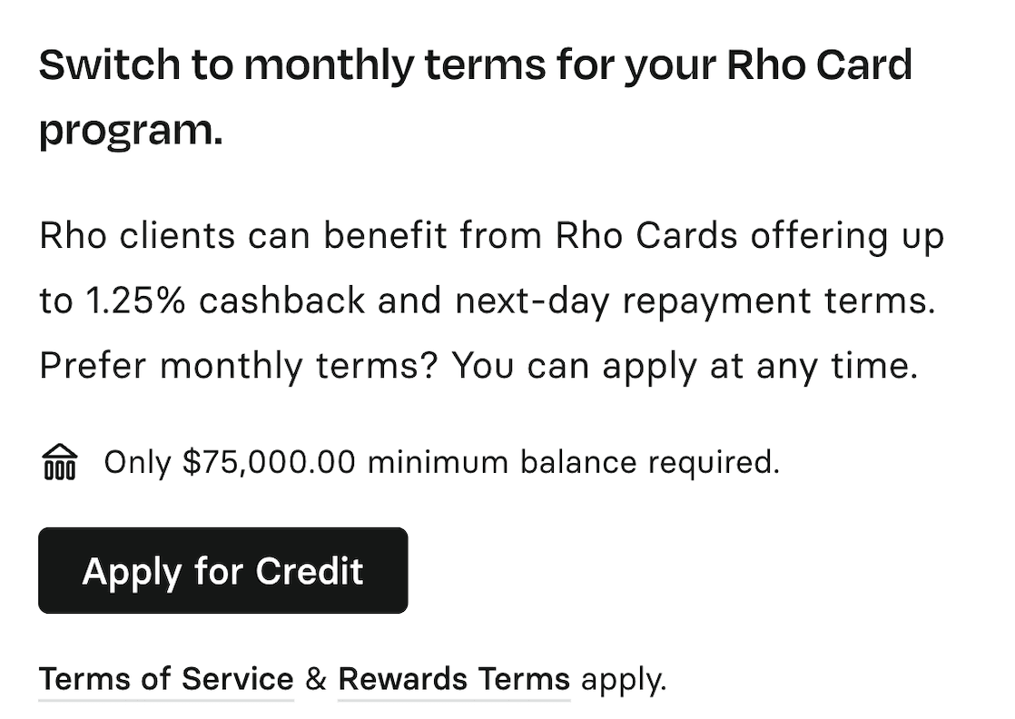
Task: Open the Terms of Service link
Action: click(166, 679)
